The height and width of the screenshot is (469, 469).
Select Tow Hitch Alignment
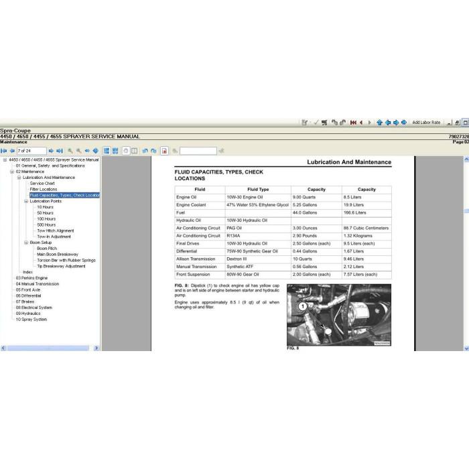click(x=56, y=230)
